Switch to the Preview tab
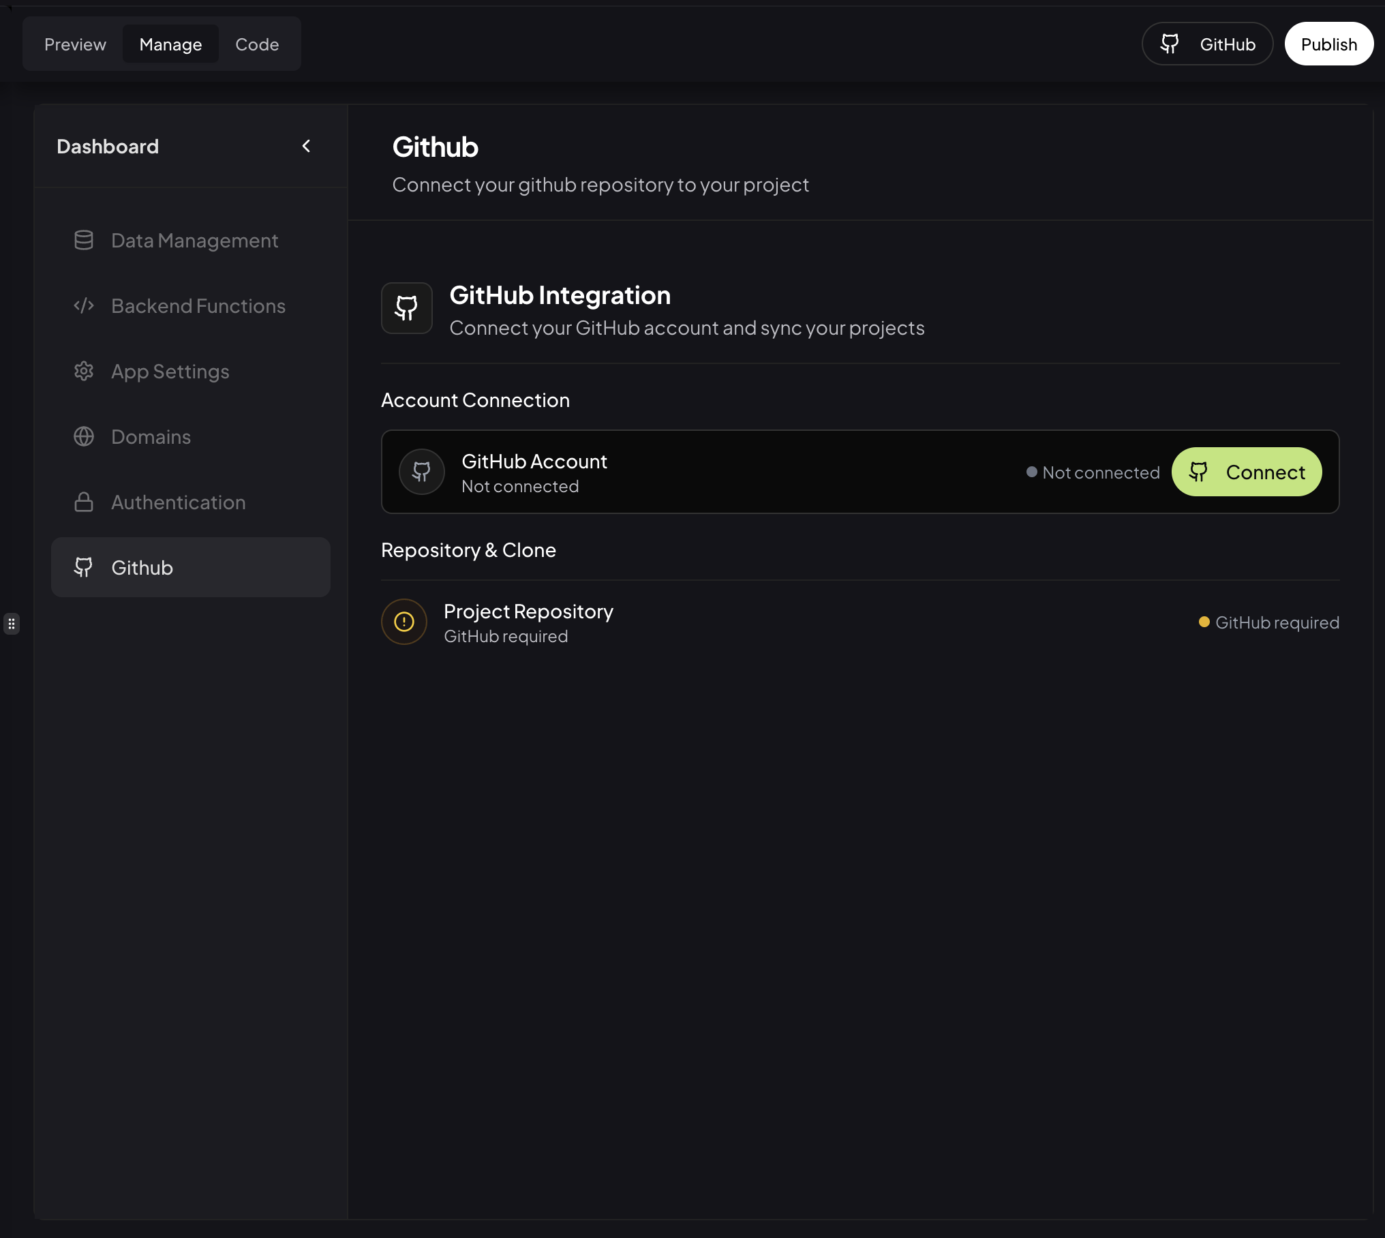Image resolution: width=1385 pixels, height=1238 pixels. (75, 44)
